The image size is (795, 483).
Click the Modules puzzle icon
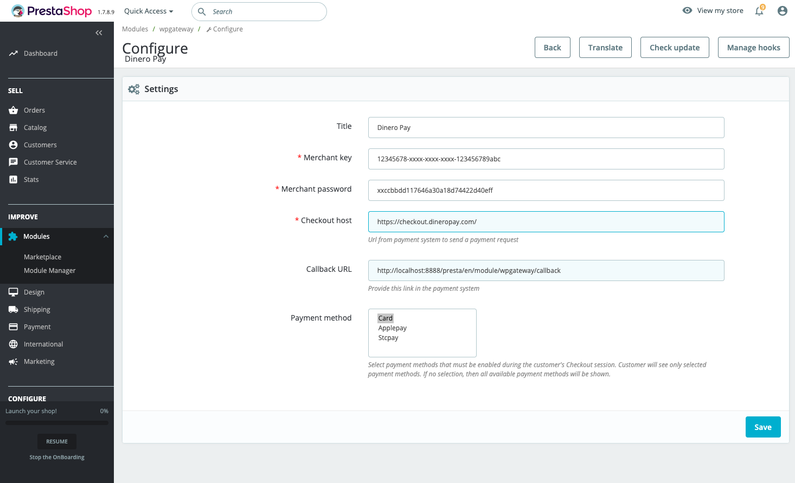coord(13,237)
